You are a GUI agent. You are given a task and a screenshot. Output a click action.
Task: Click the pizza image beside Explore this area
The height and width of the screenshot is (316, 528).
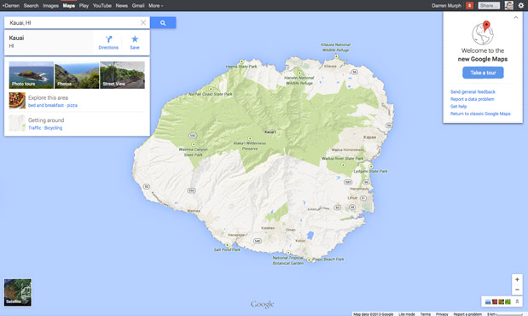click(x=17, y=101)
